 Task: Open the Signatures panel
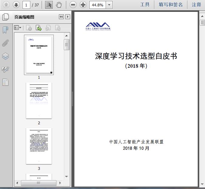(5, 69)
